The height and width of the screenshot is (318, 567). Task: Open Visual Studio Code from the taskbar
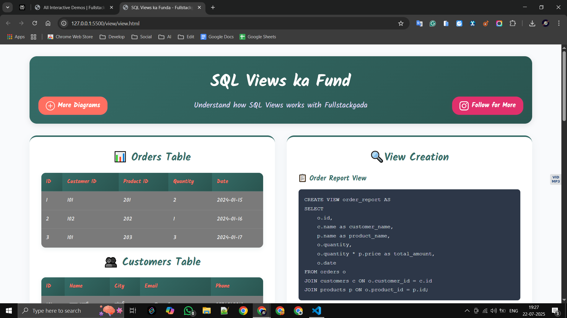(x=317, y=311)
